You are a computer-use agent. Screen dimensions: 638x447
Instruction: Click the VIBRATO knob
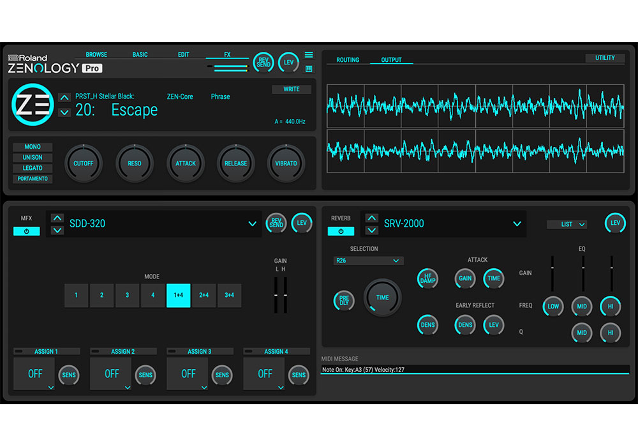coord(286,163)
